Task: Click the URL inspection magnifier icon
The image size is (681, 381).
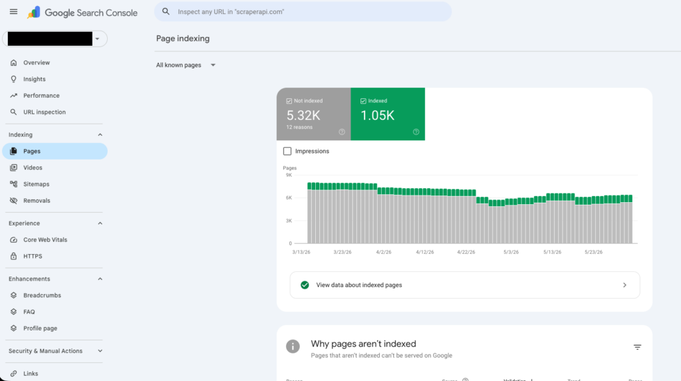Action: [13, 112]
